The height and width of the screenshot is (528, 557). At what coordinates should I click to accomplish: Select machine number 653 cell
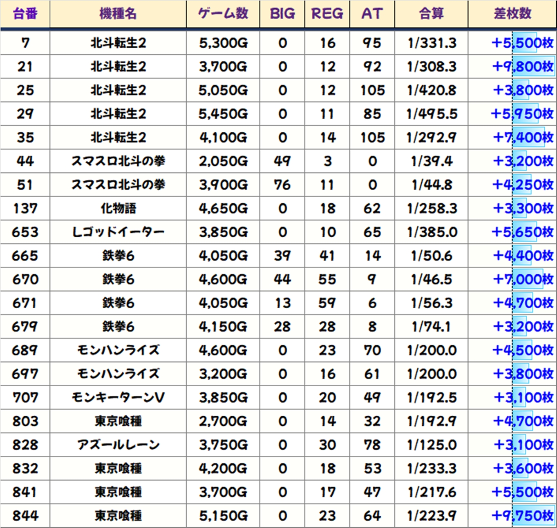coord(25,232)
